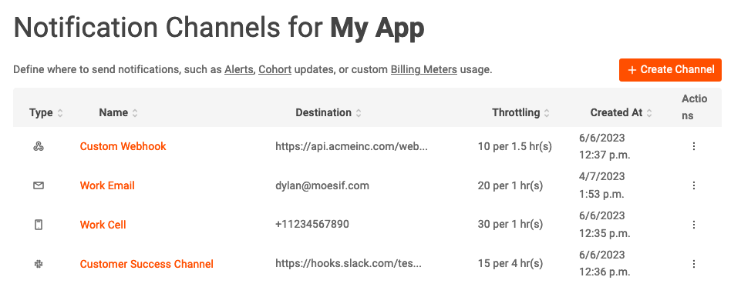Open actions menu for Custom Webhook row
Image resolution: width=741 pixels, height=307 pixels.
point(694,147)
